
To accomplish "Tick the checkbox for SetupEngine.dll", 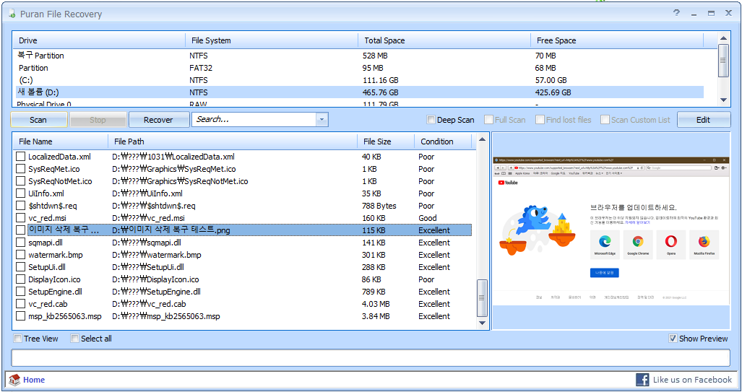I will tap(20, 292).
